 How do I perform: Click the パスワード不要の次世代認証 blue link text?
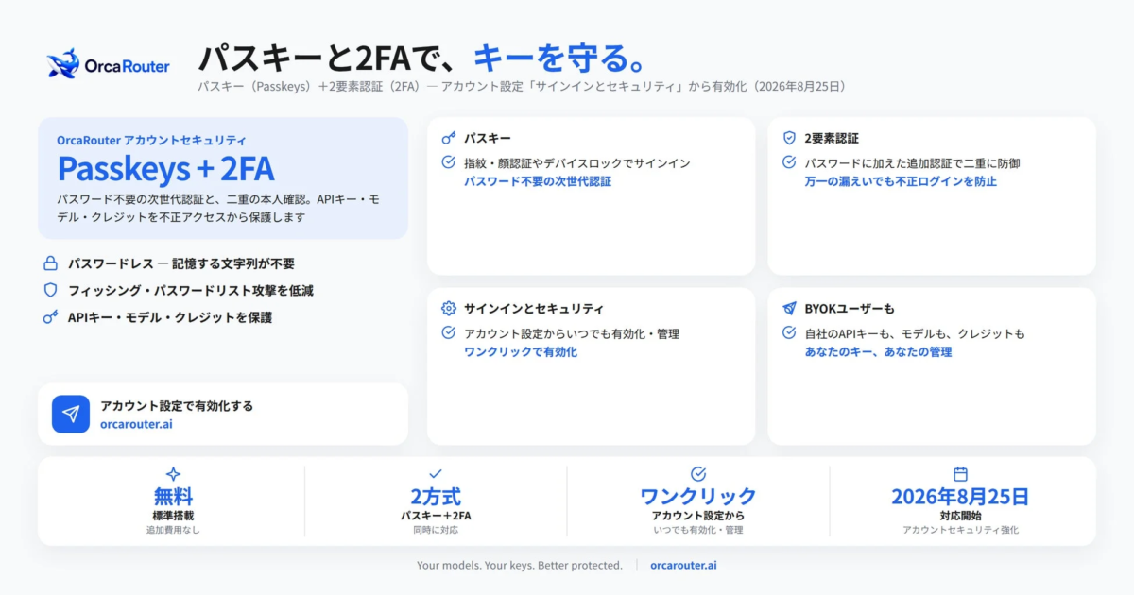point(538,181)
